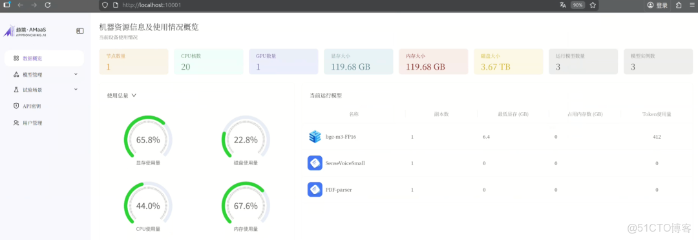The height and width of the screenshot is (240, 698).
Task: Click the 最低显存 (GB) column header
Action: (x=513, y=114)
